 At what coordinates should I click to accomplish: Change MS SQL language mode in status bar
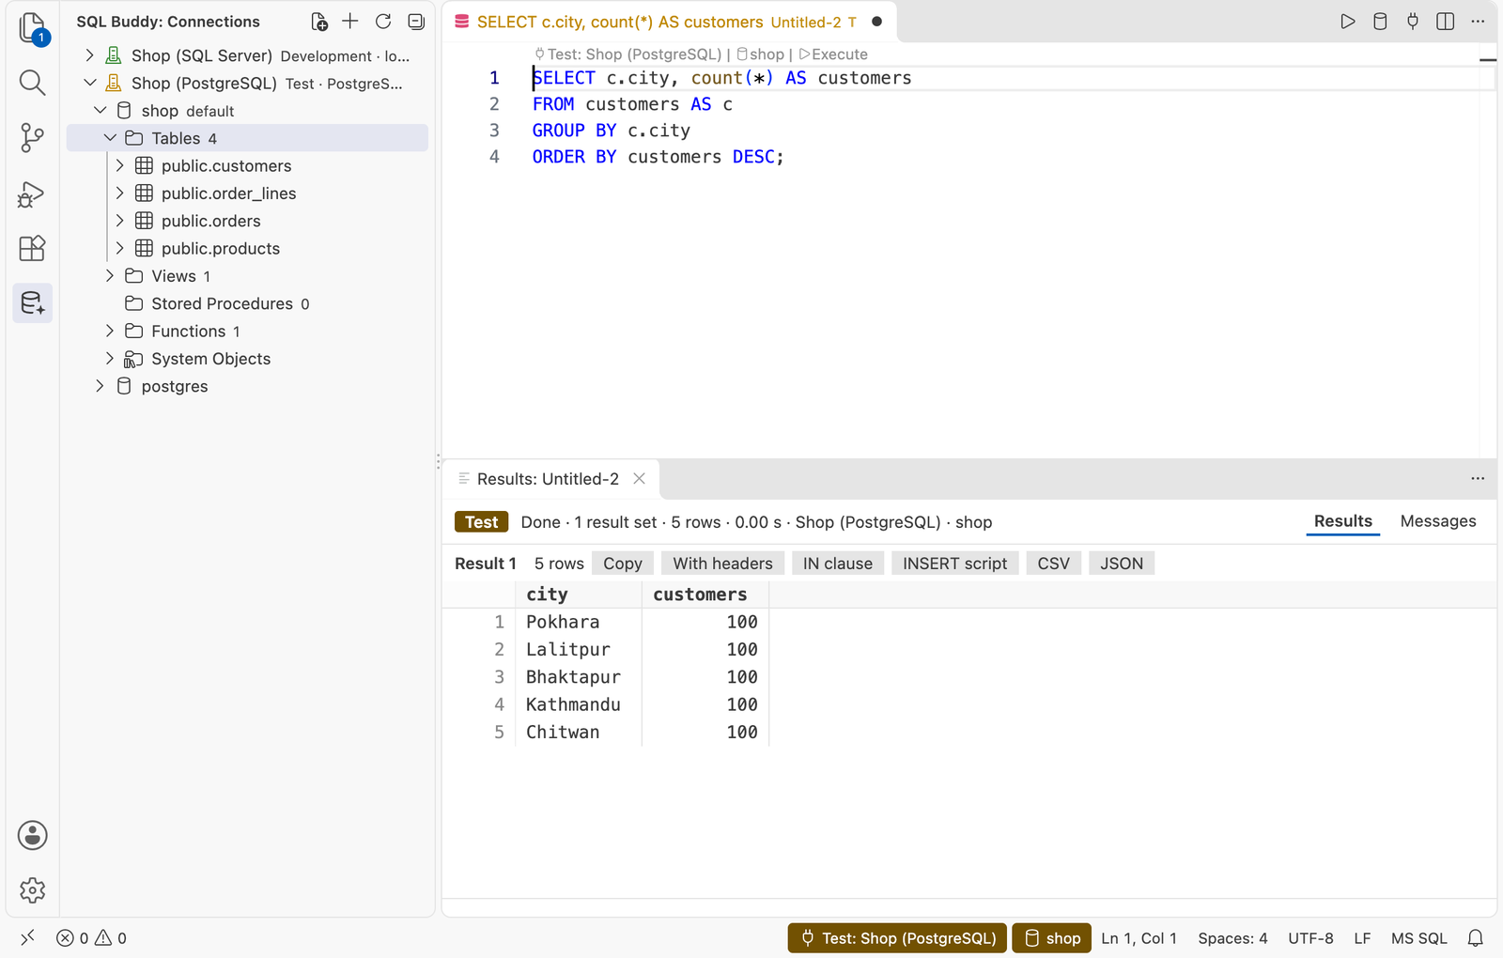[1418, 938]
